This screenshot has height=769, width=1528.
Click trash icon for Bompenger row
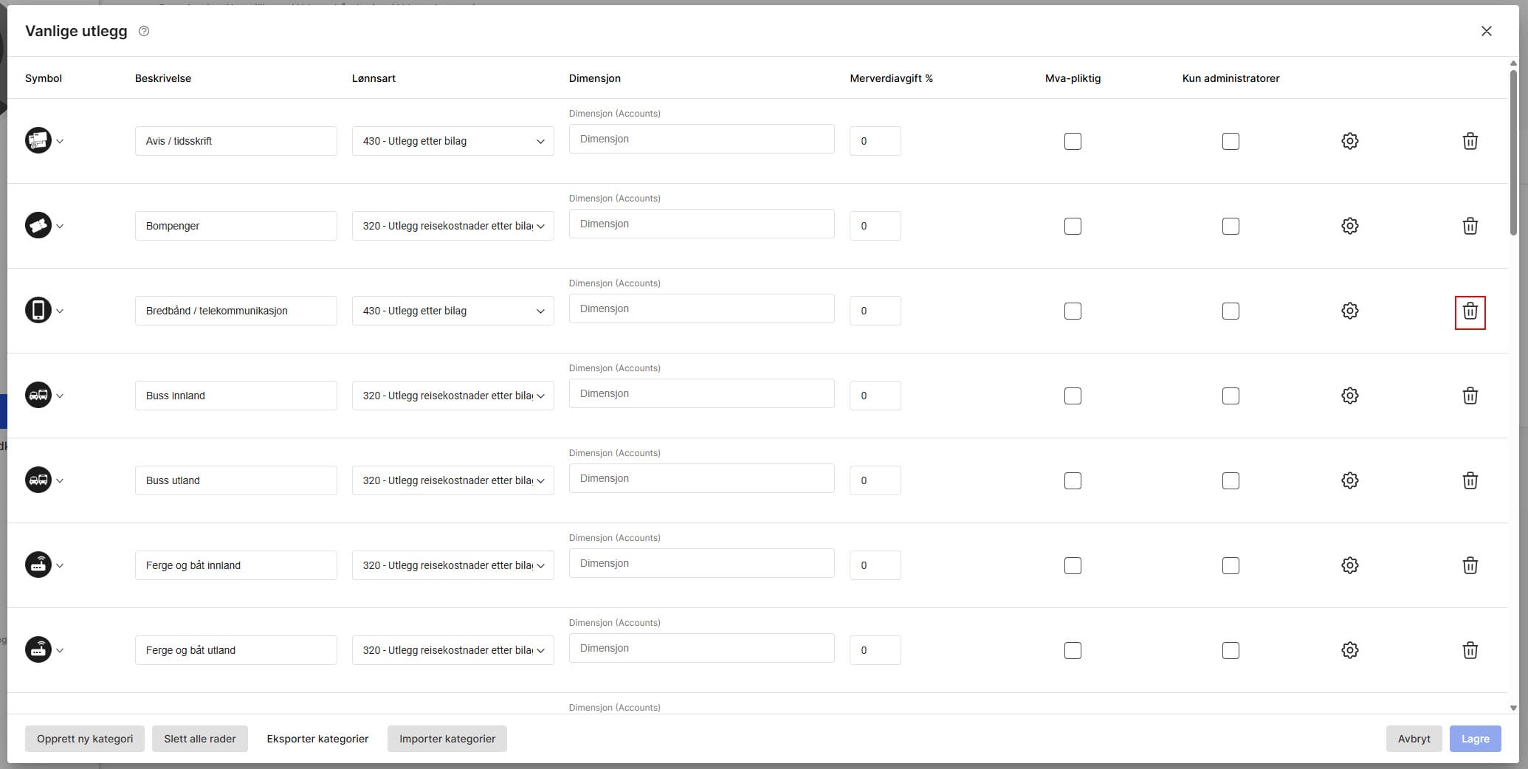[1470, 226]
